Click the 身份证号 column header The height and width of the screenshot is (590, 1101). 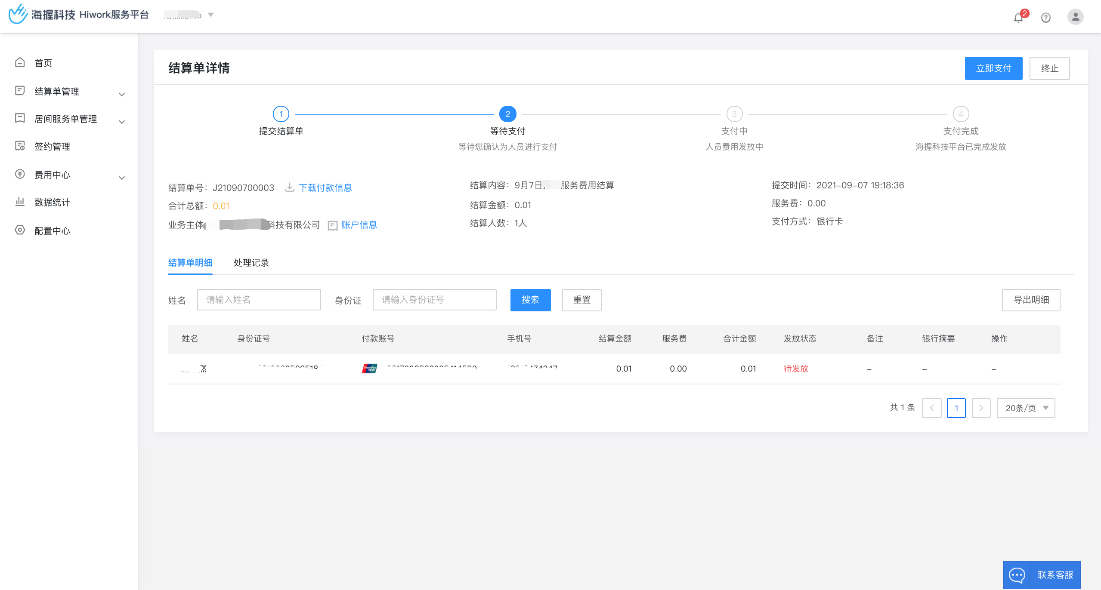pyautogui.click(x=254, y=338)
